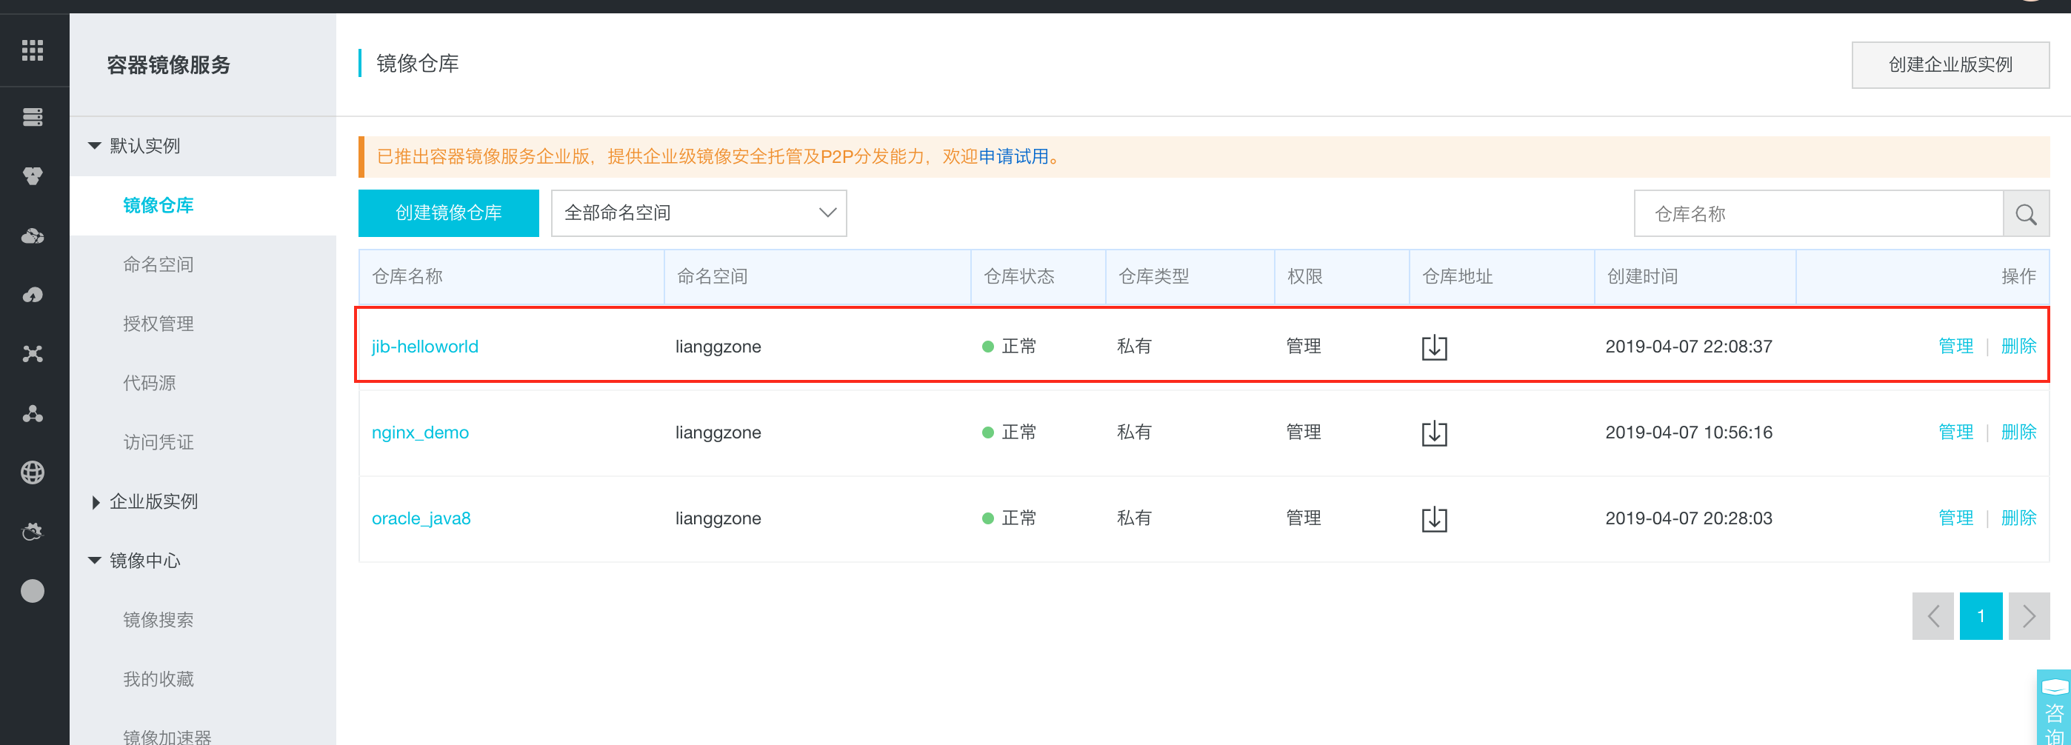Click the hexagon cluster icon in sidebar
Viewport: 2071px width, 745px height.
pos(32,176)
